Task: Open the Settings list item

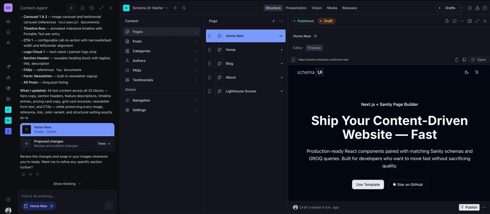Action: point(162,110)
